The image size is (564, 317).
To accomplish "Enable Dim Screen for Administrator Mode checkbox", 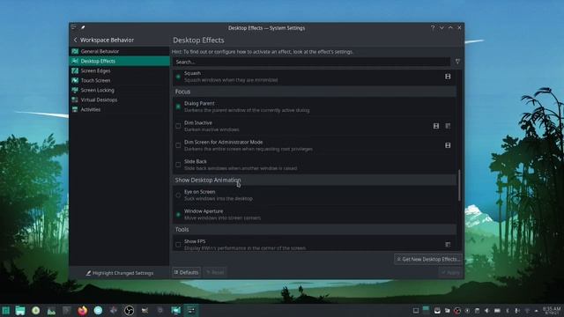I will (x=178, y=145).
